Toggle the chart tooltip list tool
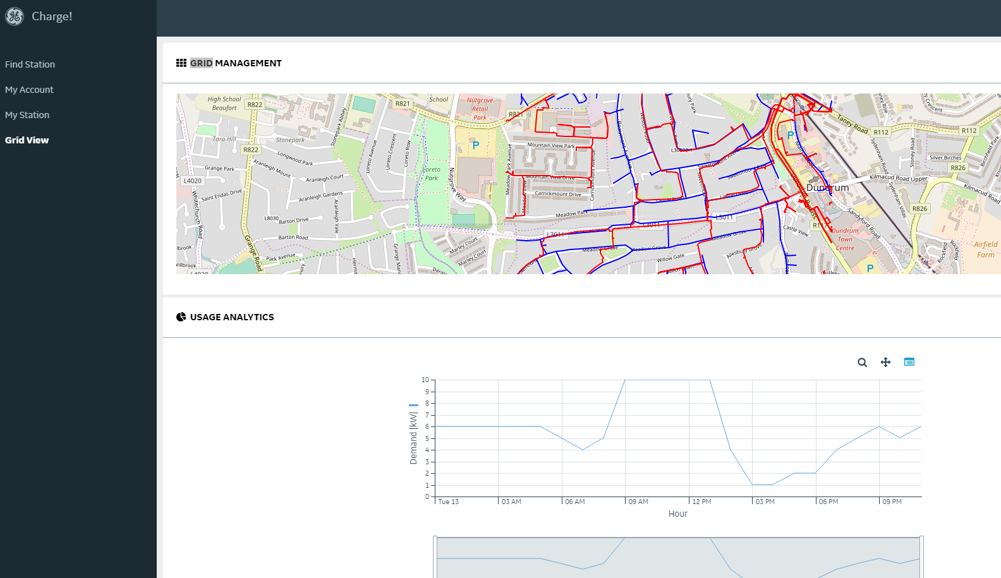 [x=909, y=362]
